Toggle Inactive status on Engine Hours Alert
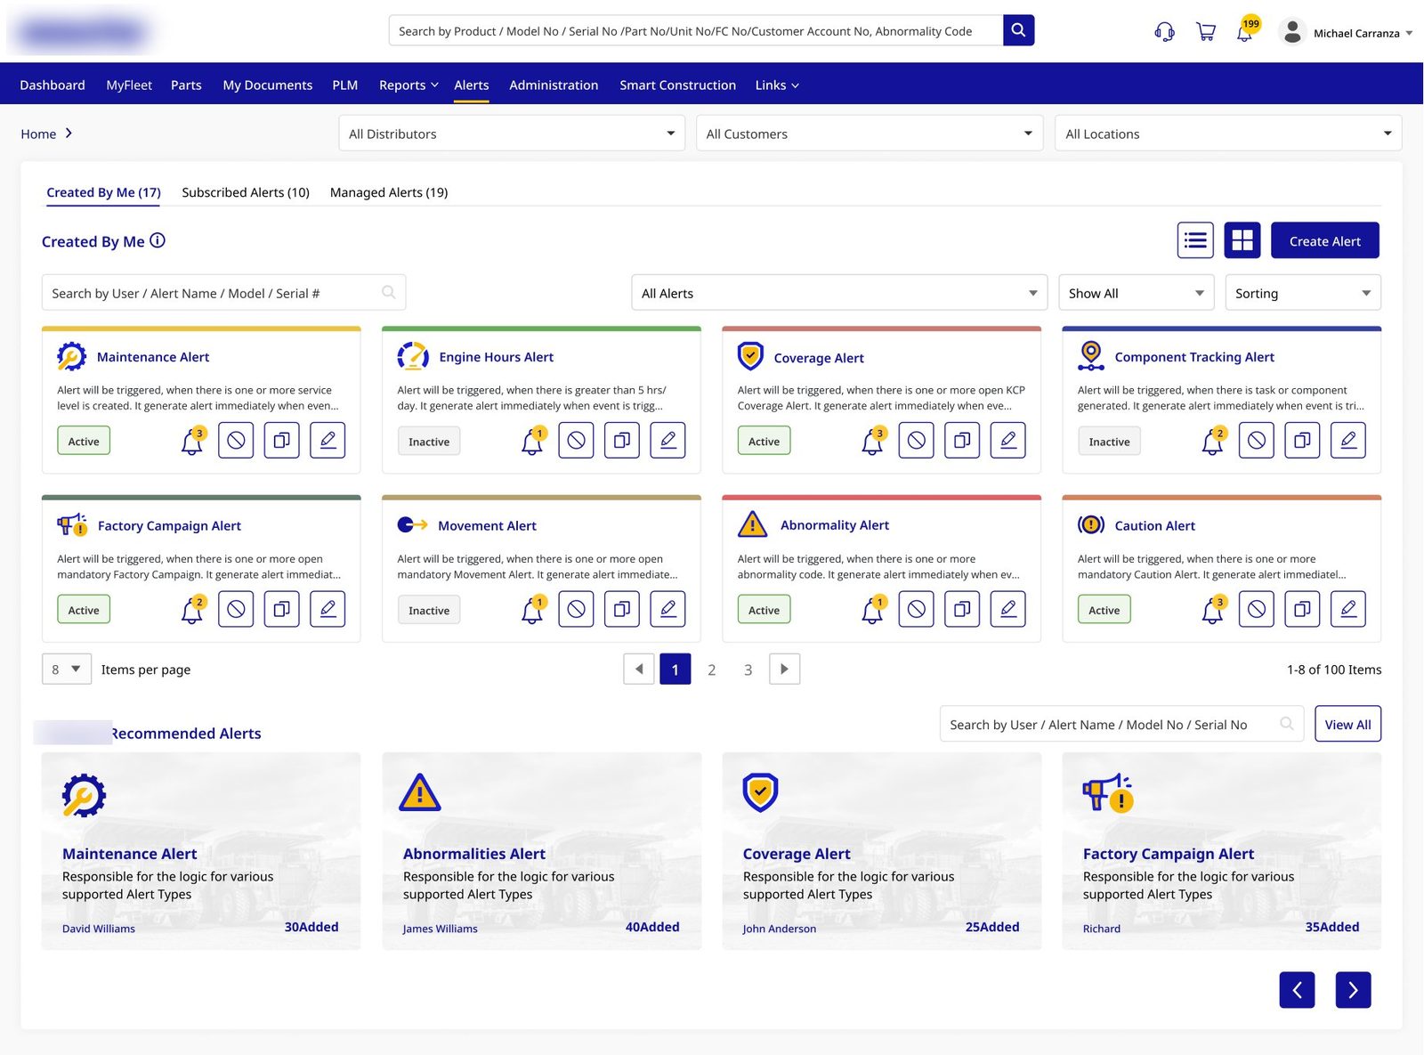The height and width of the screenshot is (1055, 1424). 429,441
